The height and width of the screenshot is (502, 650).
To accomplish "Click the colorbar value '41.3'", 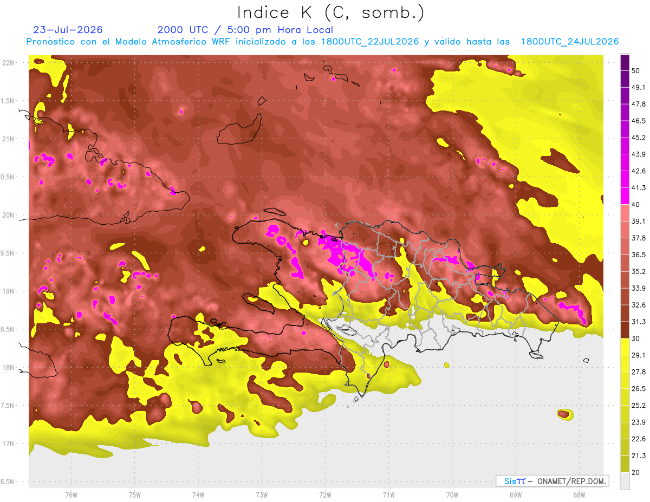I will 639,188.
